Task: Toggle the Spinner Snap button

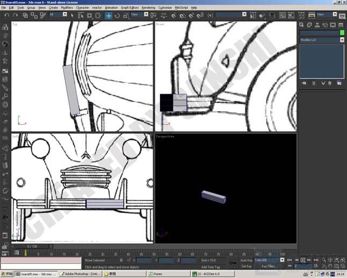Action: [x=200, y=16]
